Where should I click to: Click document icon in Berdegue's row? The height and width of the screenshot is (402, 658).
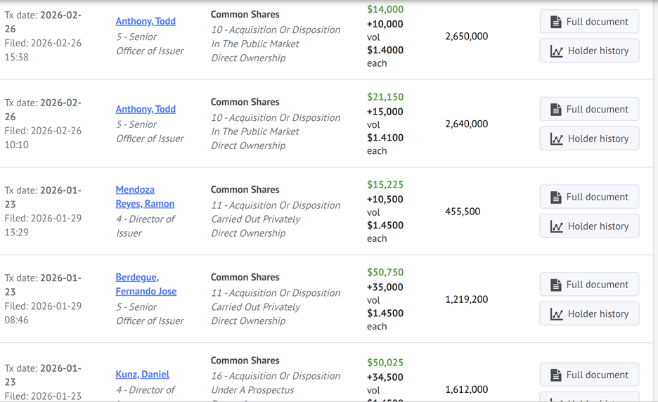coord(555,285)
